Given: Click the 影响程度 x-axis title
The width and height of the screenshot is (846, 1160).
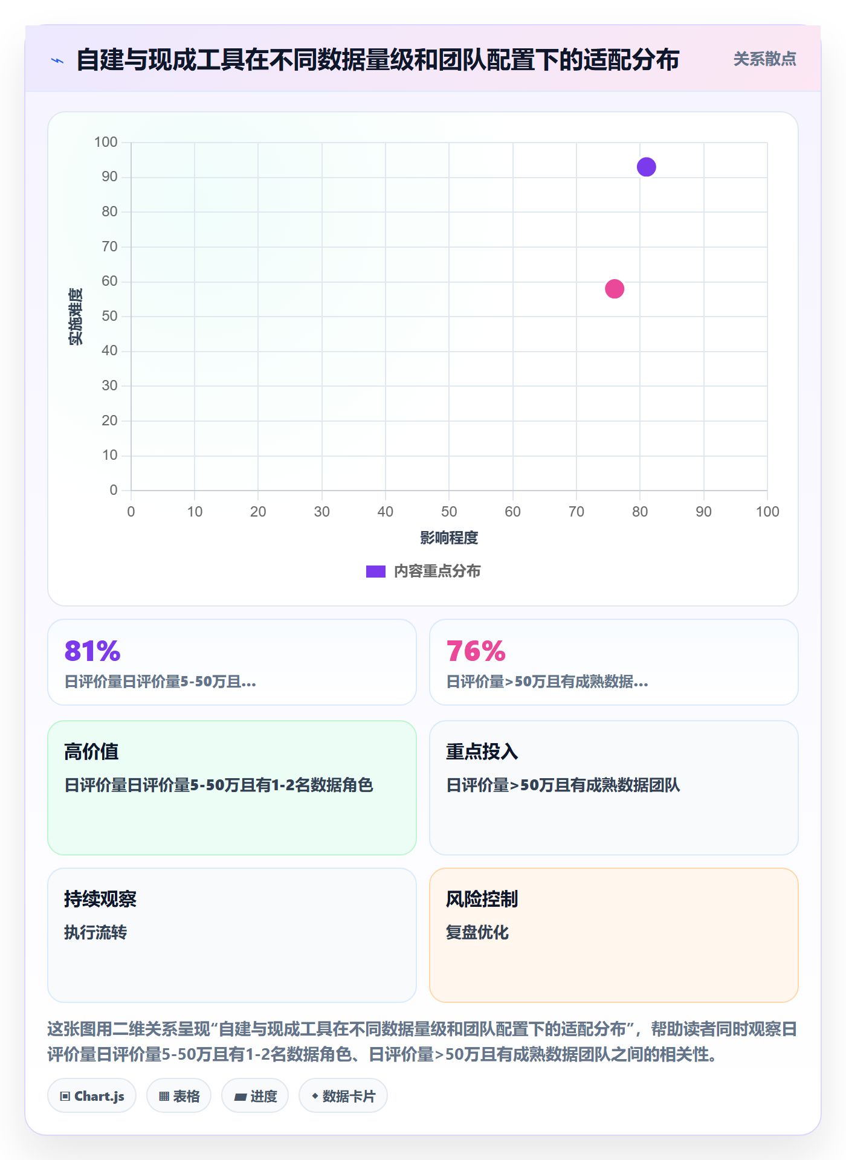Looking at the screenshot, I should pyautogui.click(x=449, y=538).
